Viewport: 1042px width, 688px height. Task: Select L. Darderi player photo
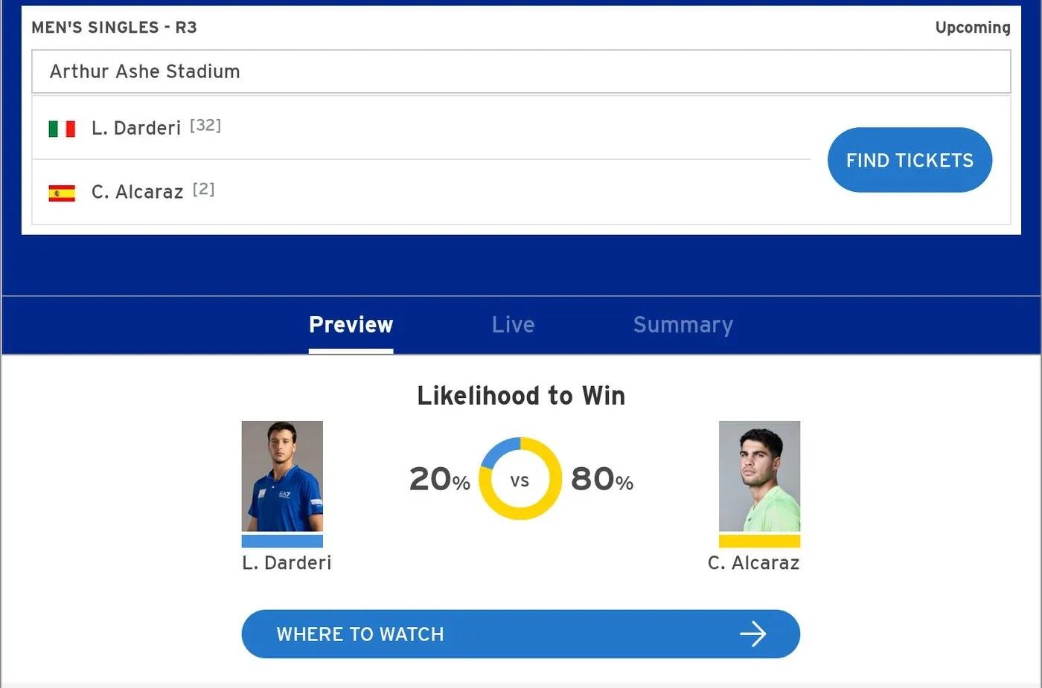tap(282, 476)
